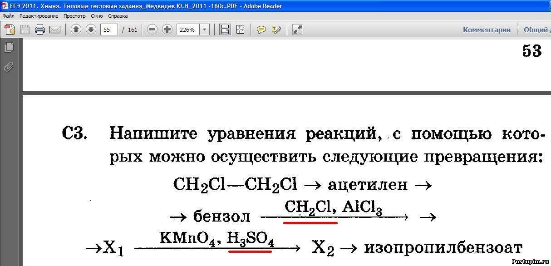
Task: Zoom in with the plus button
Action: (x=167, y=30)
